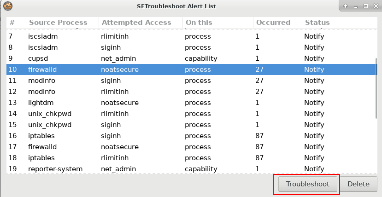Screen dimensions: 382x197
Task: Maximize the Alert List window
Action: pyautogui.click(x=365, y=6)
